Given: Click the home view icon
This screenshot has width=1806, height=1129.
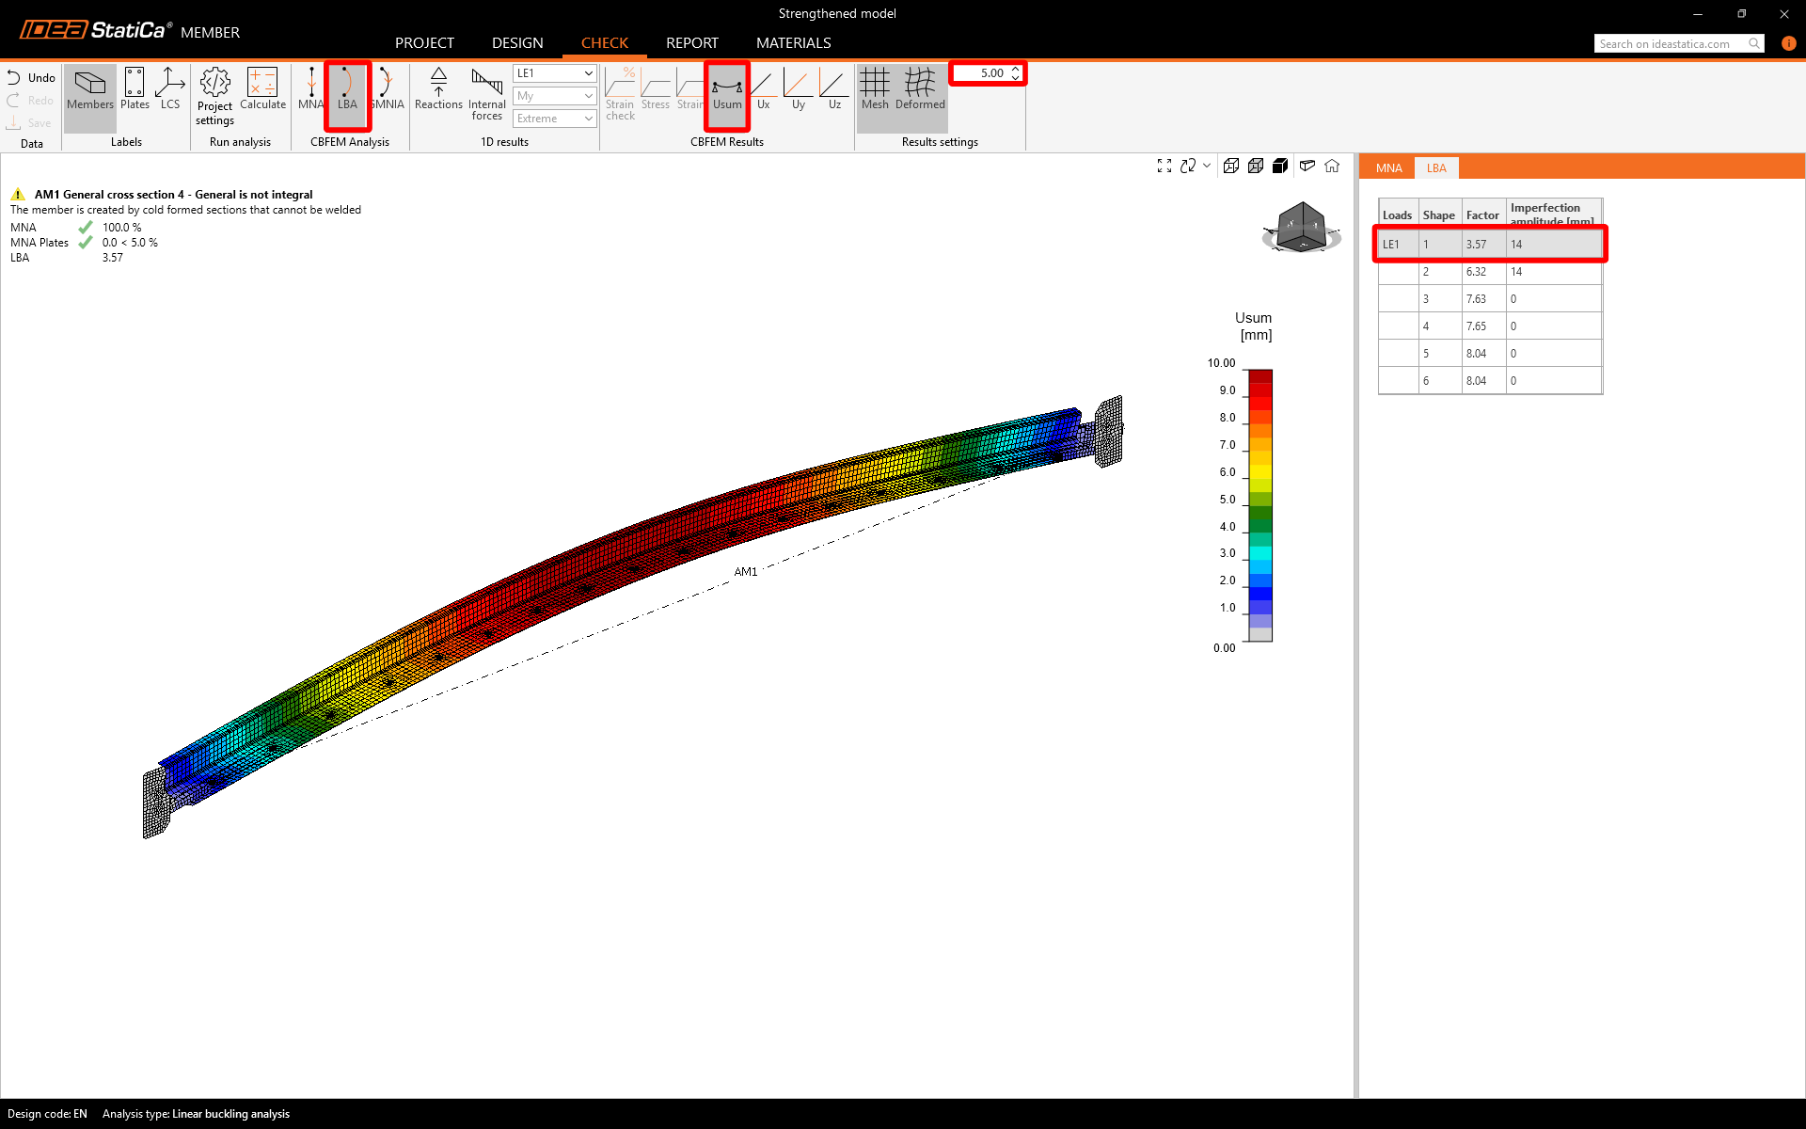Looking at the screenshot, I should (x=1332, y=166).
